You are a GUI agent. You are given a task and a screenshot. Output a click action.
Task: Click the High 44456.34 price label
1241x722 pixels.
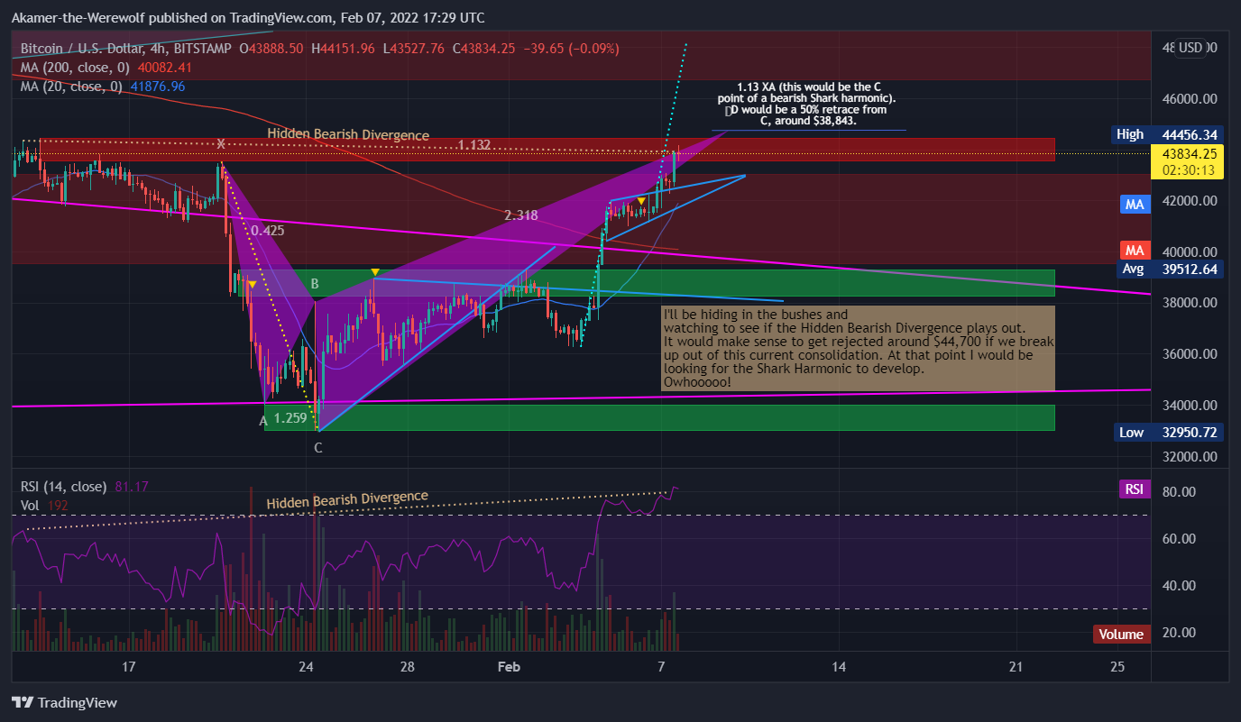point(1167,134)
